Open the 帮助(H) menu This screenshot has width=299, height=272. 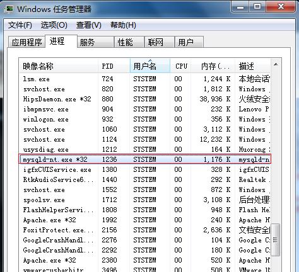(123, 25)
